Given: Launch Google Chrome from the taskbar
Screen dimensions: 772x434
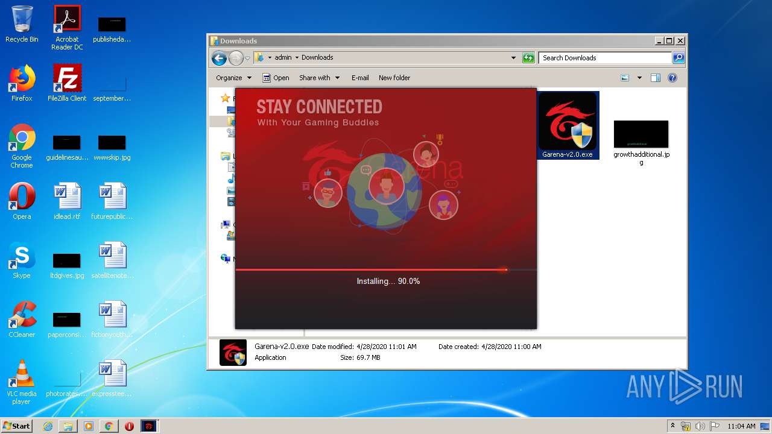Looking at the screenshot, I should pyautogui.click(x=109, y=426).
